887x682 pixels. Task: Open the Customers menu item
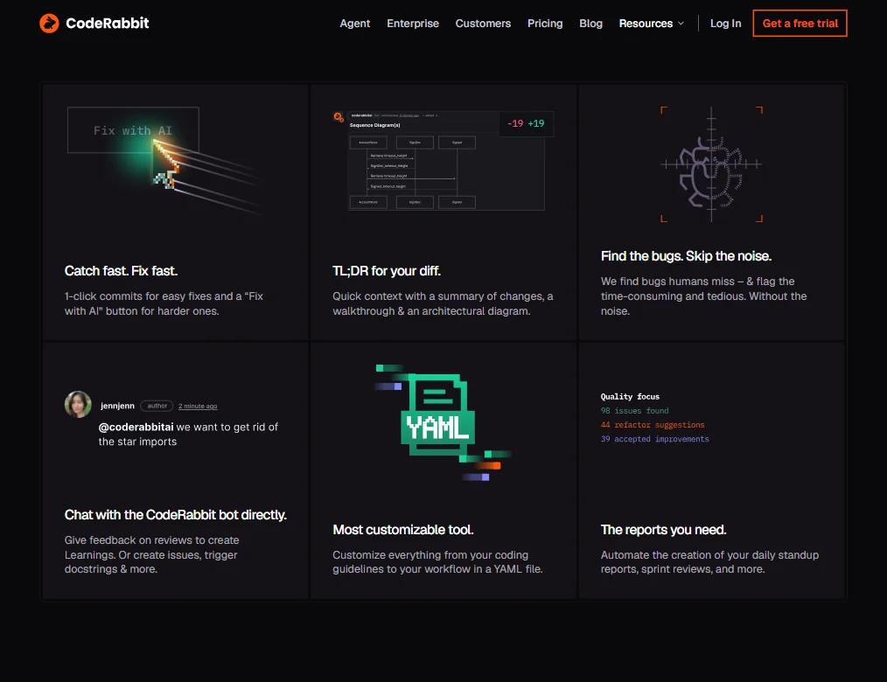click(x=483, y=24)
